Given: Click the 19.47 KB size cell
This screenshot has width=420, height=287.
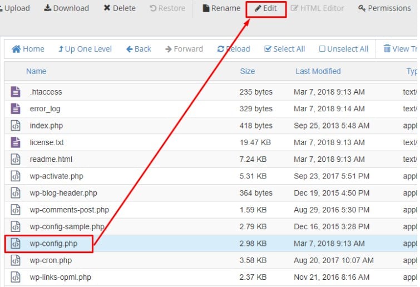Looking at the screenshot, I should 255,142.
